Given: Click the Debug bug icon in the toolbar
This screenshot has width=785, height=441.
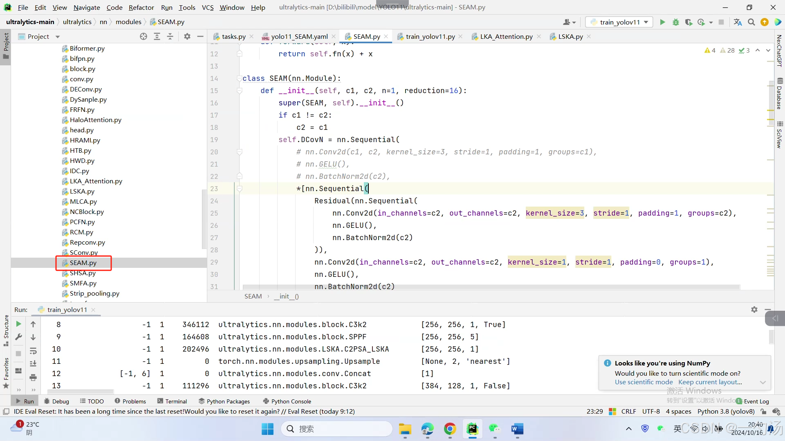Looking at the screenshot, I should pos(676,22).
